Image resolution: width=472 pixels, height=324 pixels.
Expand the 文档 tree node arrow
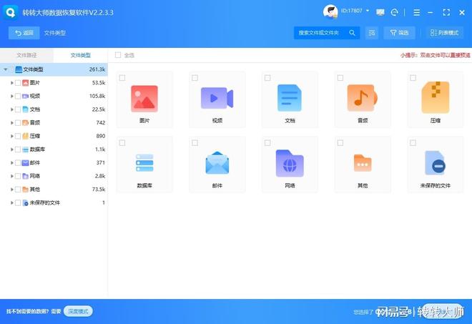click(x=11, y=109)
